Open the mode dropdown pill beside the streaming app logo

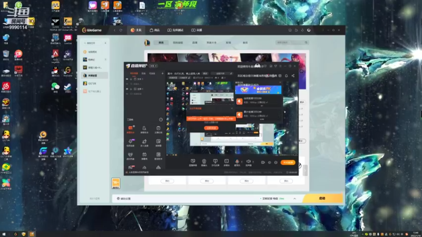pyautogui.click(x=154, y=66)
